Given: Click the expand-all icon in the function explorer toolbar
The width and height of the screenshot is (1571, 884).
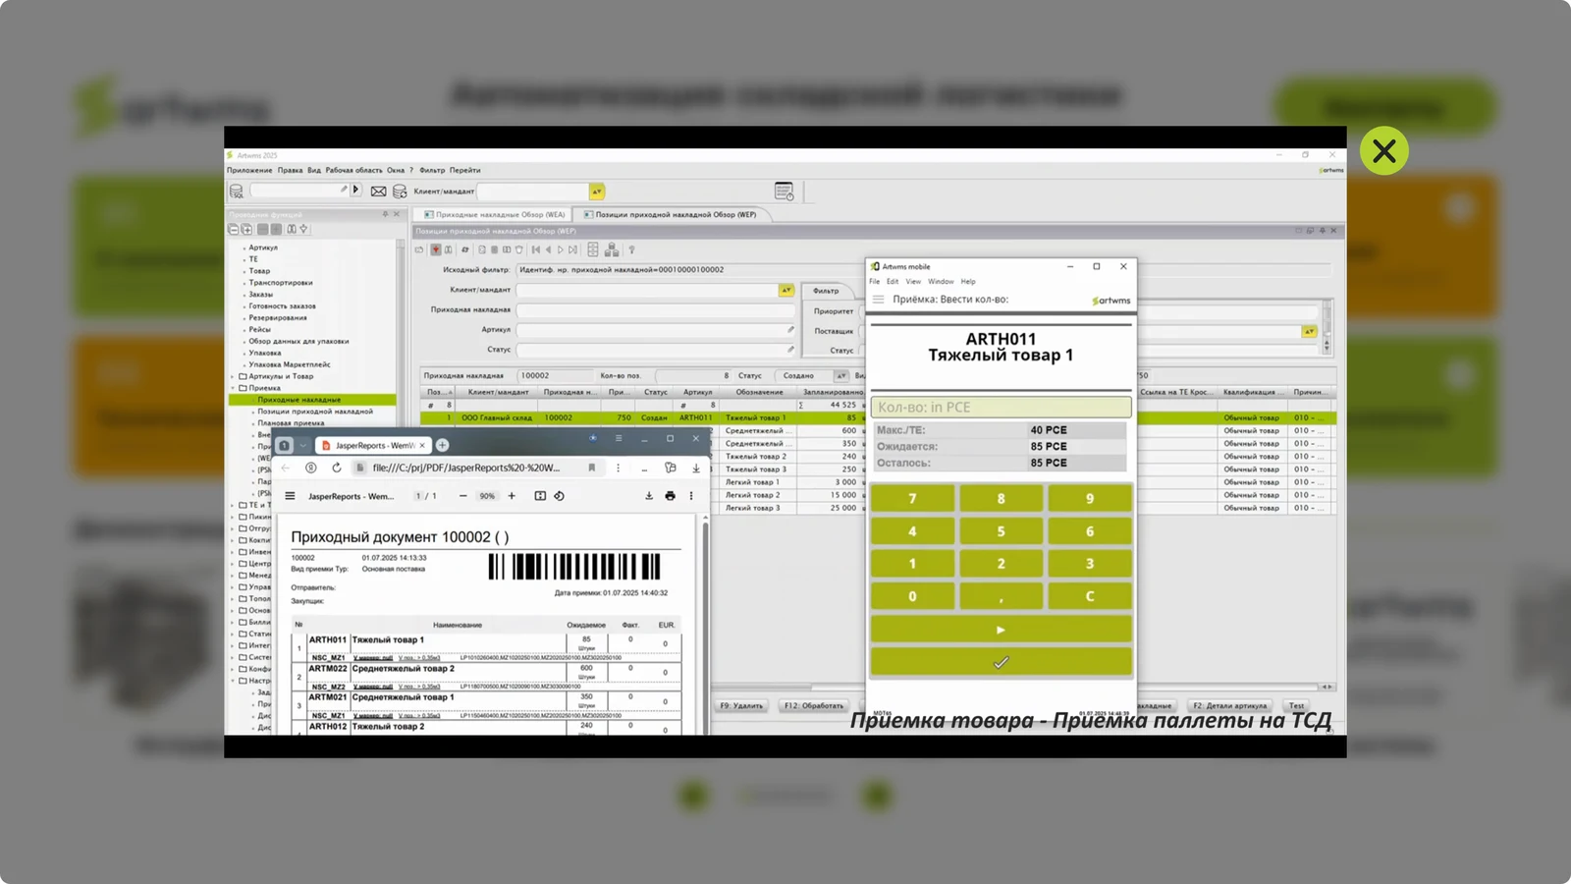Looking at the screenshot, I should coord(246,229).
